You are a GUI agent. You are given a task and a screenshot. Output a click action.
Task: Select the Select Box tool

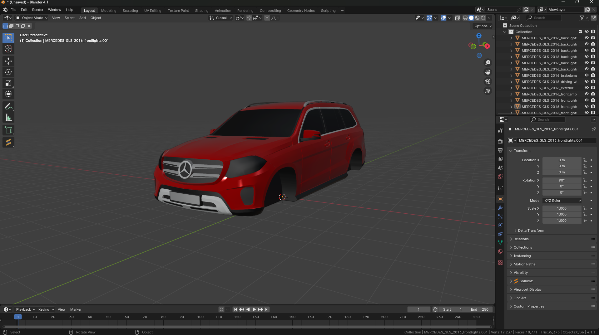point(8,38)
